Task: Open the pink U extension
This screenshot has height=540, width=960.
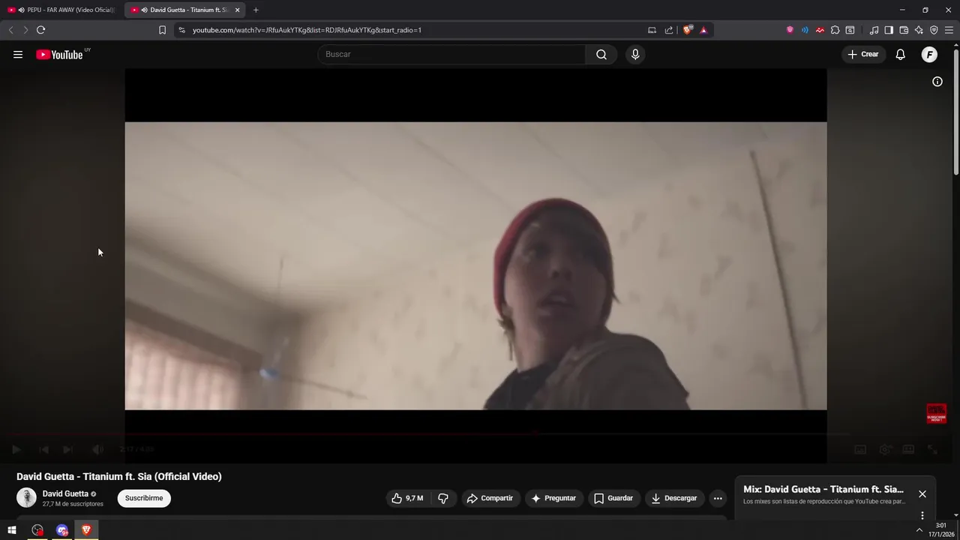Action: 790,30
